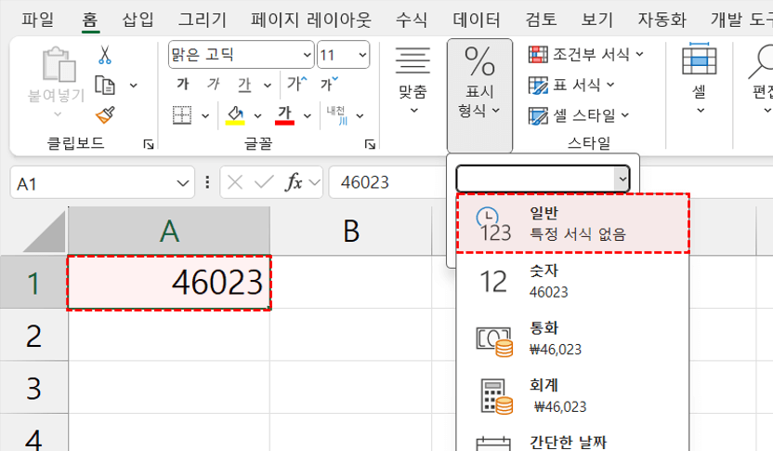Expand the fill color options arrow
Viewport: 773px width, 451px height.
[257, 116]
